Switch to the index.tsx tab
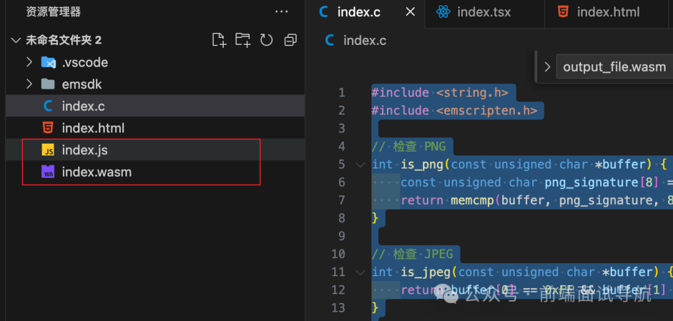Screen dimensions: 673x321 click(x=484, y=12)
